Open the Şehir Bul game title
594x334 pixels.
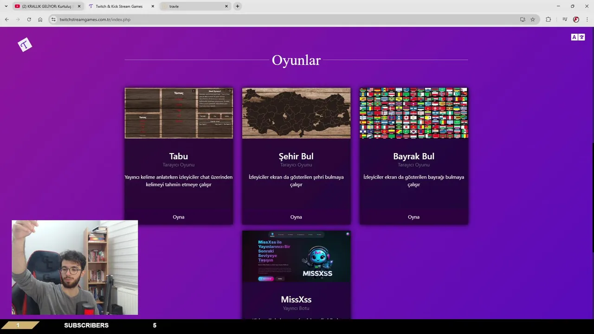point(296,156)
